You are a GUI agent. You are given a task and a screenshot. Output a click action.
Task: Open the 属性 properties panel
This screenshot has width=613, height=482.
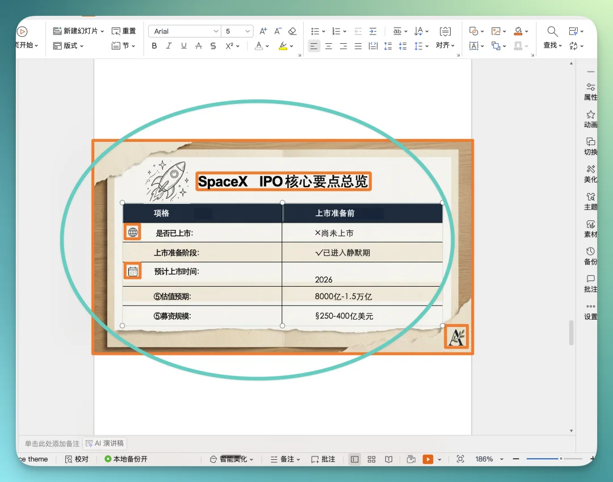pyautogui.click(x=590, y=92)
